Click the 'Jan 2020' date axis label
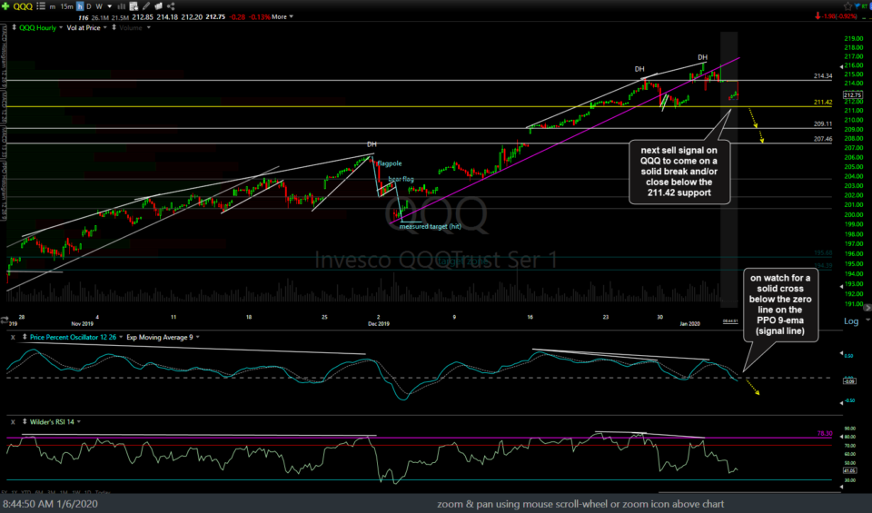This screenshot has width=872, height=513. tap(689, 324)
